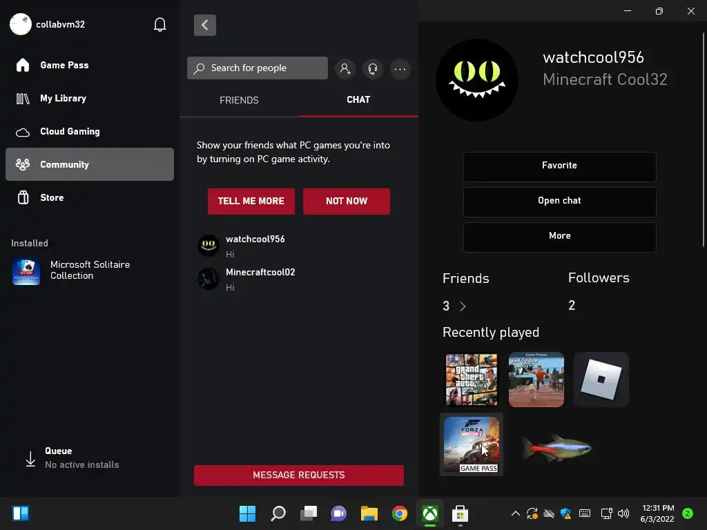The width and height of the screenshot is (707, 530).
Task: Open Widgets panel icon in taskbar
Action: 21,513
